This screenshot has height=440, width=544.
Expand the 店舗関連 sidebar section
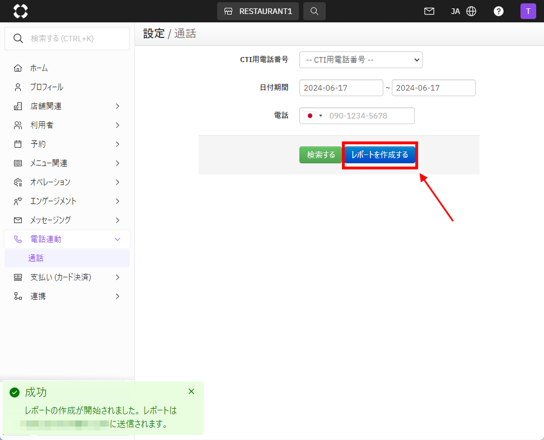point(67,106)
